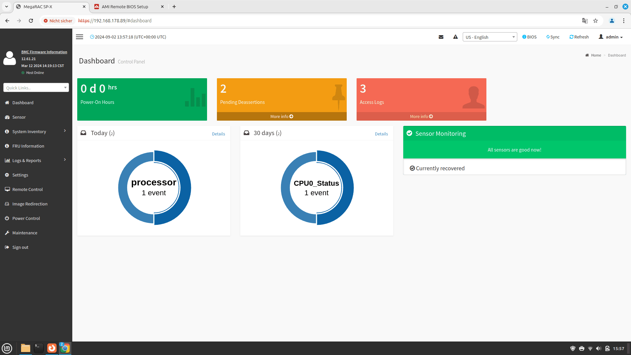Viewport: 631px width, 355px height.
Task: Click the Sync icon in the header
Action: point(553,37)
